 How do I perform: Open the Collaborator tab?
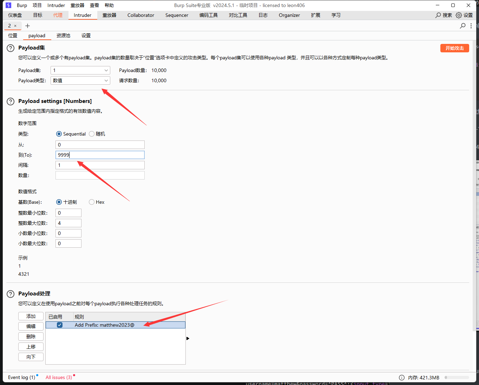click(140, 15)
